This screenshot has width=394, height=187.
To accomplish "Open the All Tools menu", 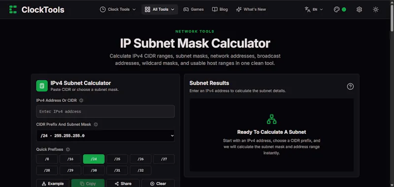I will click(160, 9).
